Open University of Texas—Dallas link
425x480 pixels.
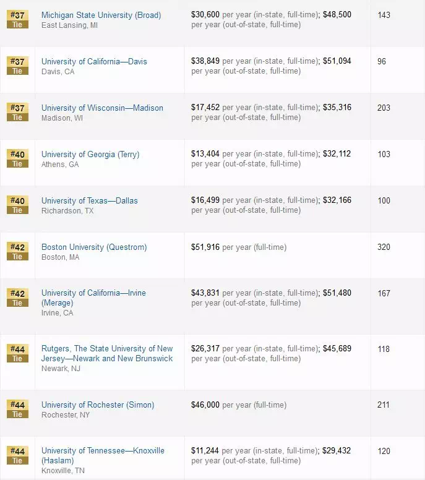pos(90,200)
